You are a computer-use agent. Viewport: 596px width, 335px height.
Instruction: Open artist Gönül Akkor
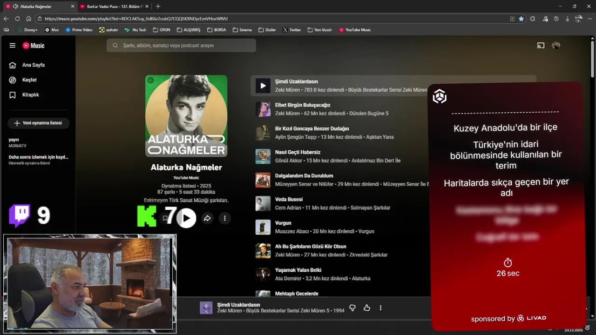point(288,161)
